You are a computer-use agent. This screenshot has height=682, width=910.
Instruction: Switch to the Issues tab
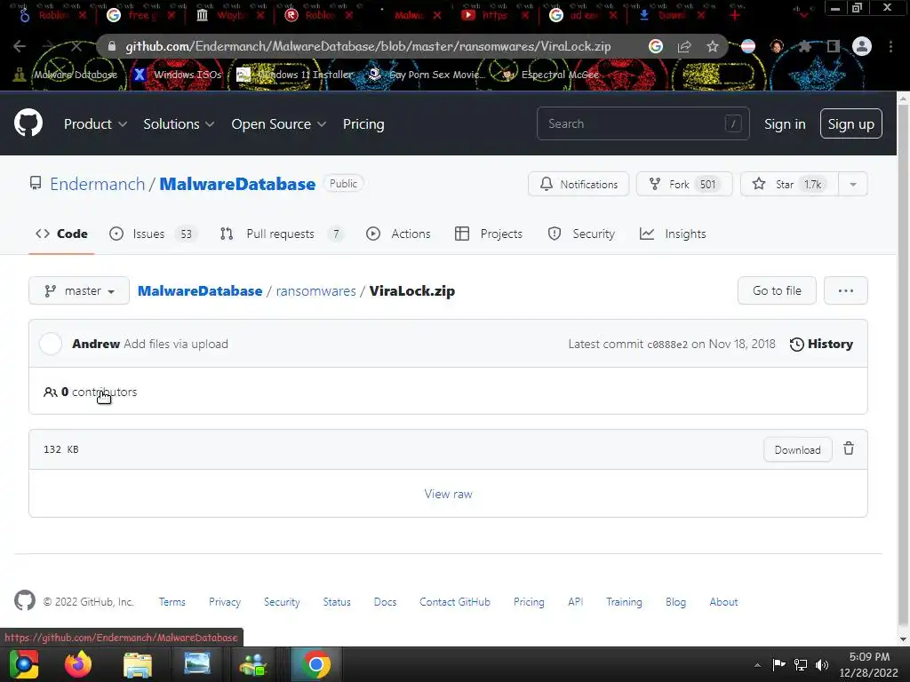(153, 234)
